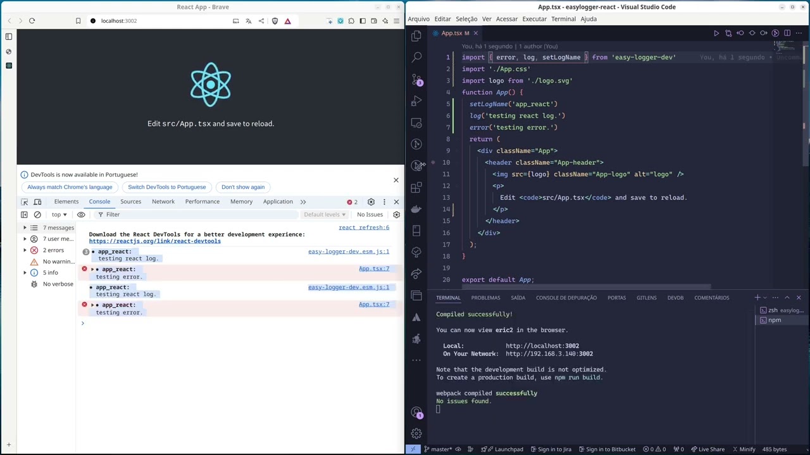Image resolution: width=810 pixels, height=455 pixels.
Task: Switch to PROBLEMAS panel tab
Action: (x=485, y=298)
